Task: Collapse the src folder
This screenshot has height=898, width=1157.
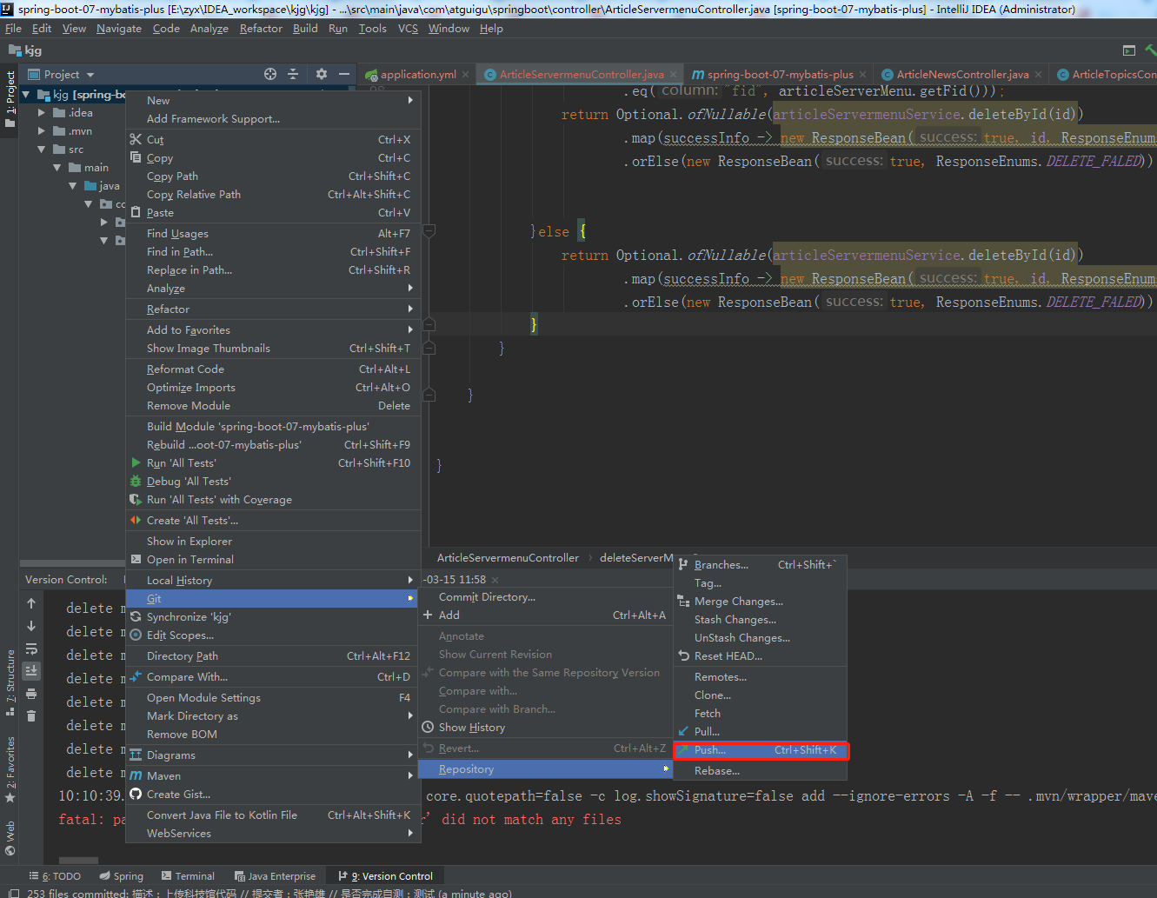Action: point(41,150)
